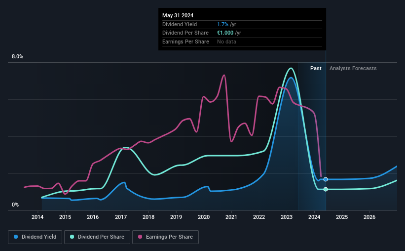Click the 2020 x-axis label

pyautogui.click(x=204, y=217)
